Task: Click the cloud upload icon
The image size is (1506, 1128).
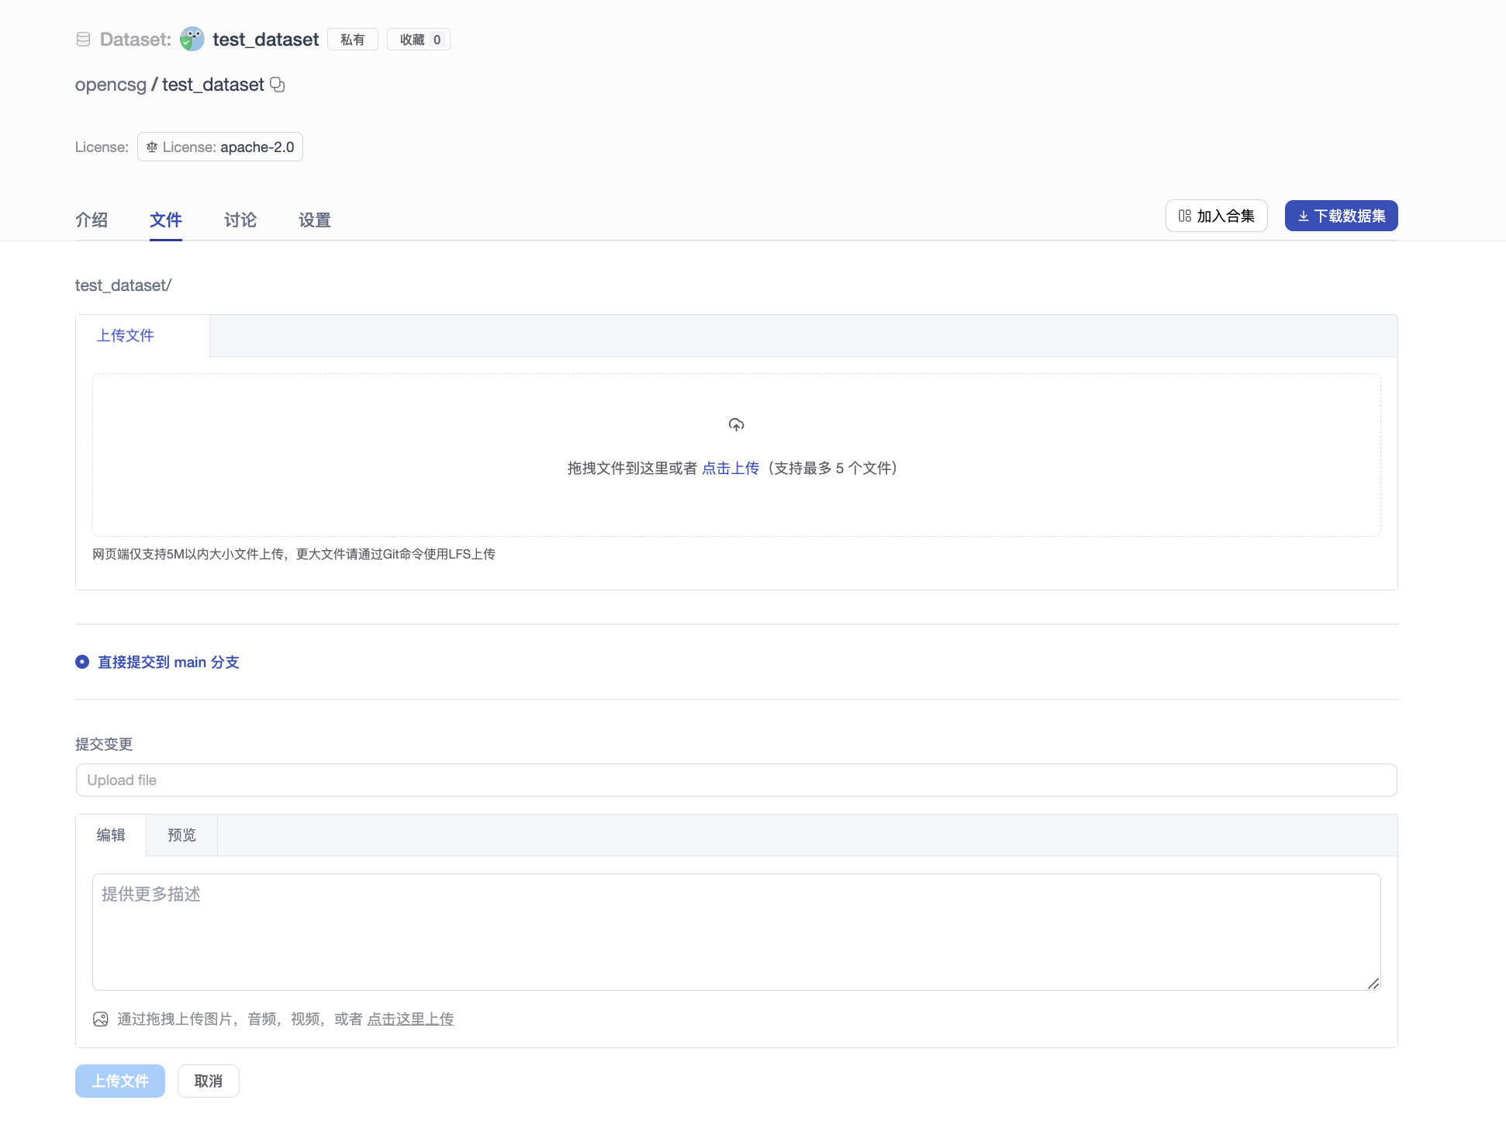Action: 736,424
